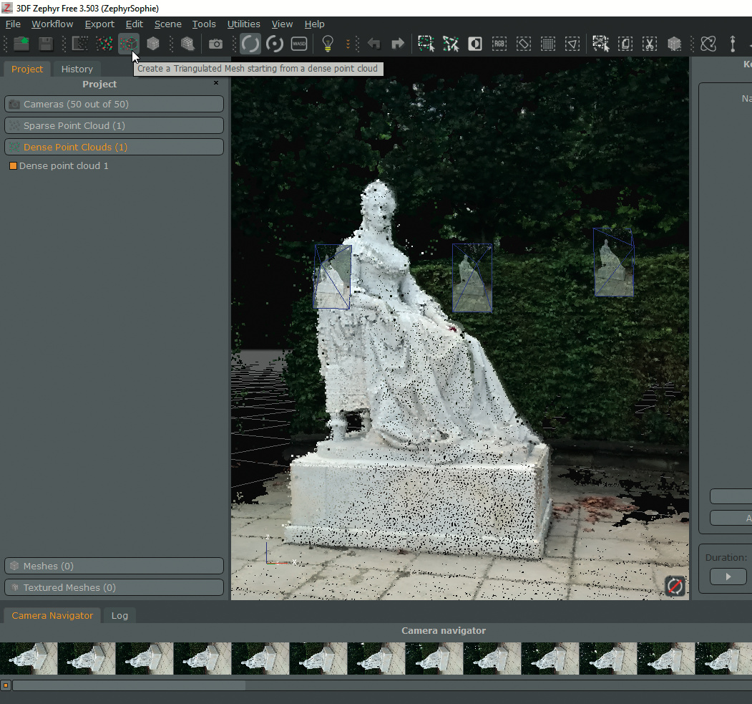Screen dimensions: 752x704
Task: Select the RGB color selection tool
Action: tap(499, 44)
